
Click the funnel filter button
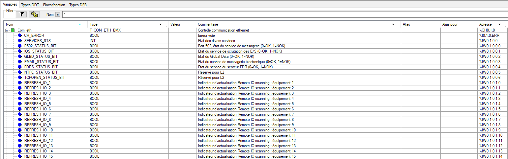[21, 14]
